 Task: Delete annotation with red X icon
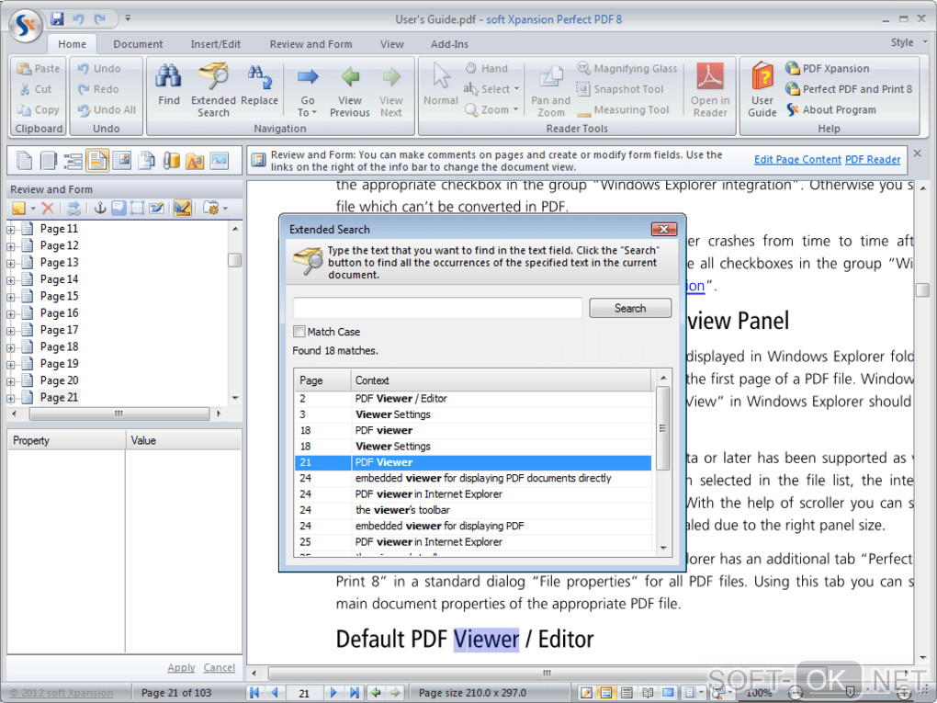48,208
